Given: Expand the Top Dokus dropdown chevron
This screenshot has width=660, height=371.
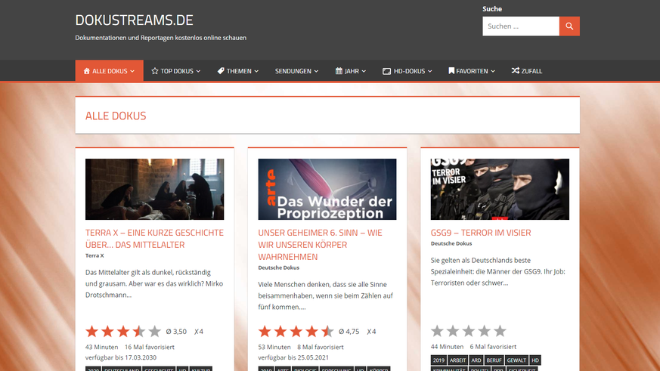Looking at the screenshot, I should 198,72.
